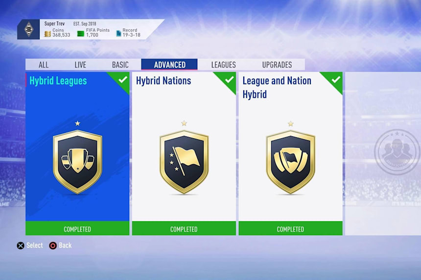
Task: Click the Hybrid Leagues card title
Action: (x=58, y=81)
